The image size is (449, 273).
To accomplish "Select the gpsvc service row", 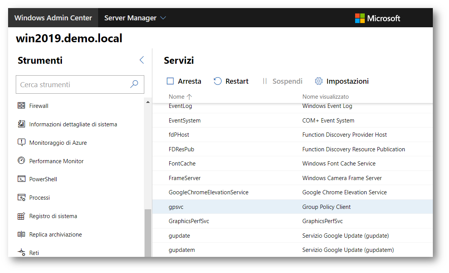I will pyautogui.click(x=292, y=207).
